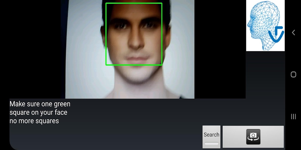Tap the indicator bar under Search label
The image size is (301, 150).
[x=211, y=143]
